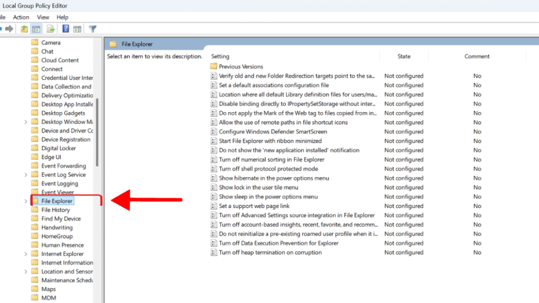Image resolution: width=539 pixels, height=303 pixels.
Task: Select Allow the use of remote paths policy
Action: tap(283, 122)
